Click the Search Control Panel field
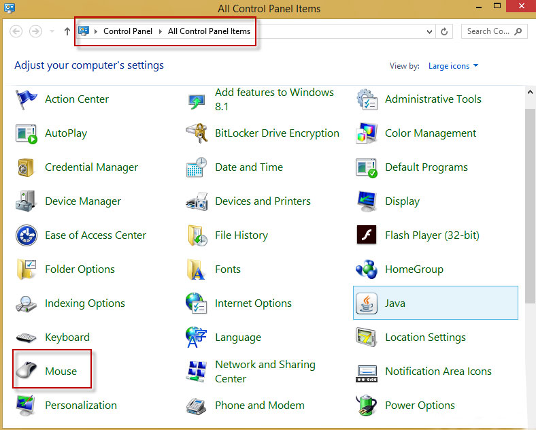Screen dimensions: 536x430 (x=495, y=31)
